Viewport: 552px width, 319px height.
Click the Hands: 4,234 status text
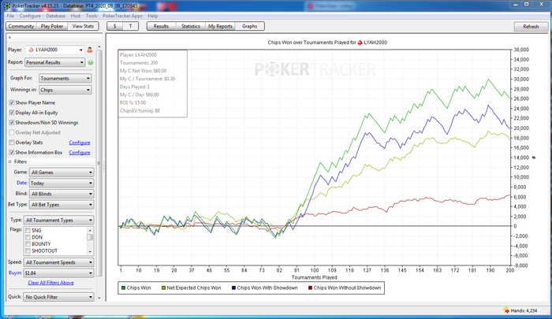tap(524, 310)
